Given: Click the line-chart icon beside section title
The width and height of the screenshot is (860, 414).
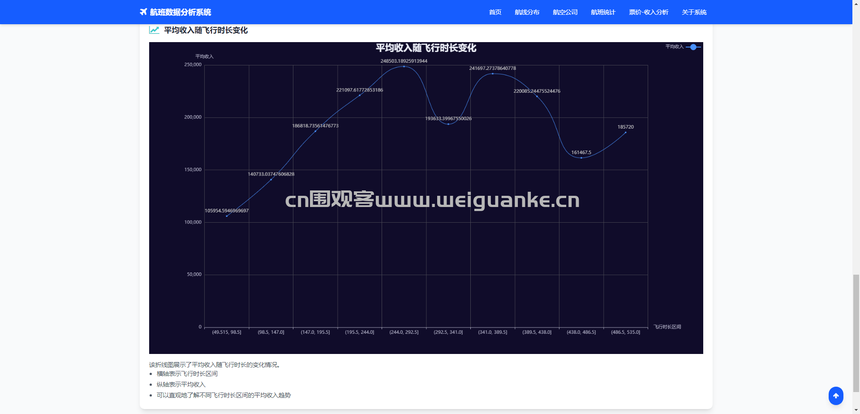Looking at the screenshot, I should 154,30.
